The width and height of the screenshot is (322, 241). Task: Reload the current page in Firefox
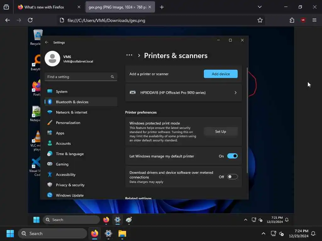(30, 20)
